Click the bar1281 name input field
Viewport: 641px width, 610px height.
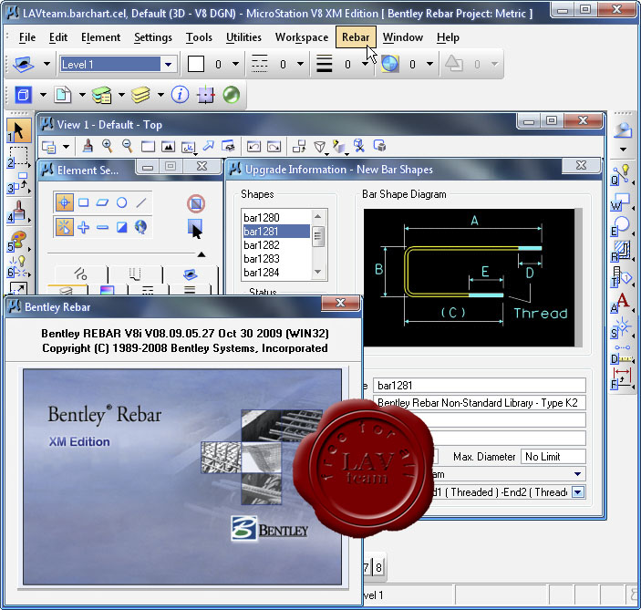click(x=479, y=385)
